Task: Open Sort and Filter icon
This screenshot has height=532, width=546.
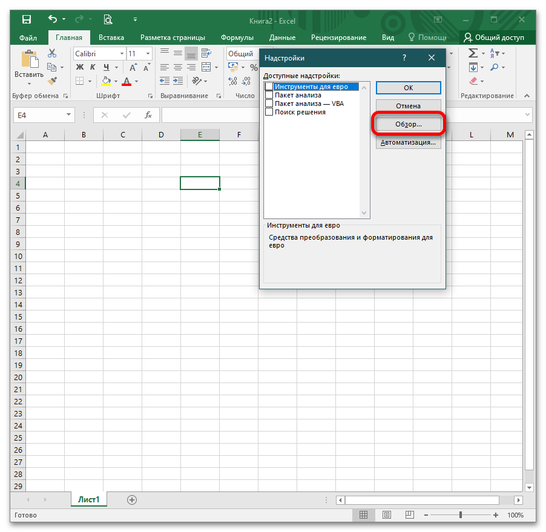Action: point(495,53)
